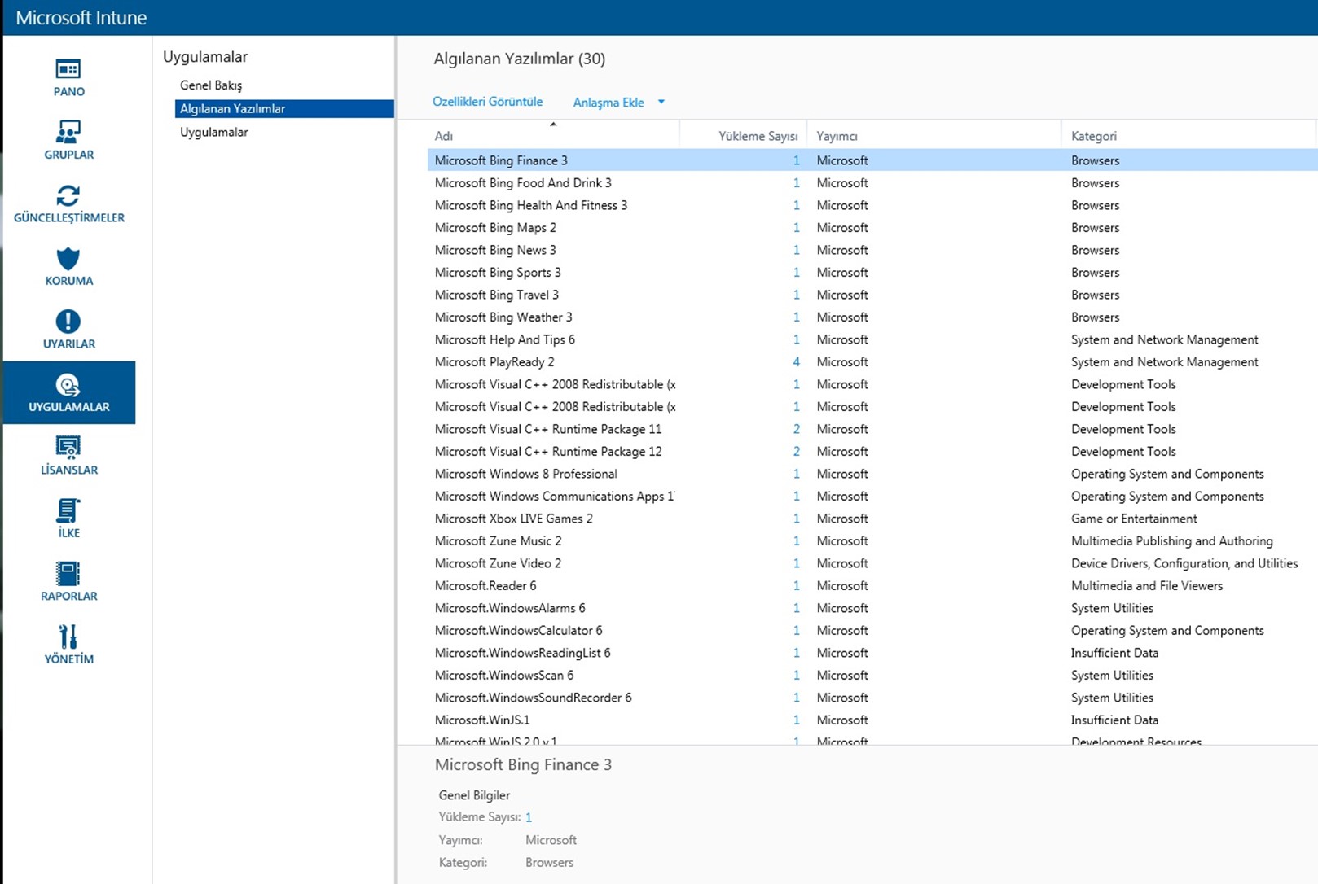Screen dimensions: 1318x884
Task: Select the Microsoft.WindowsSoundRecorder 6 row
Action: 872,698
